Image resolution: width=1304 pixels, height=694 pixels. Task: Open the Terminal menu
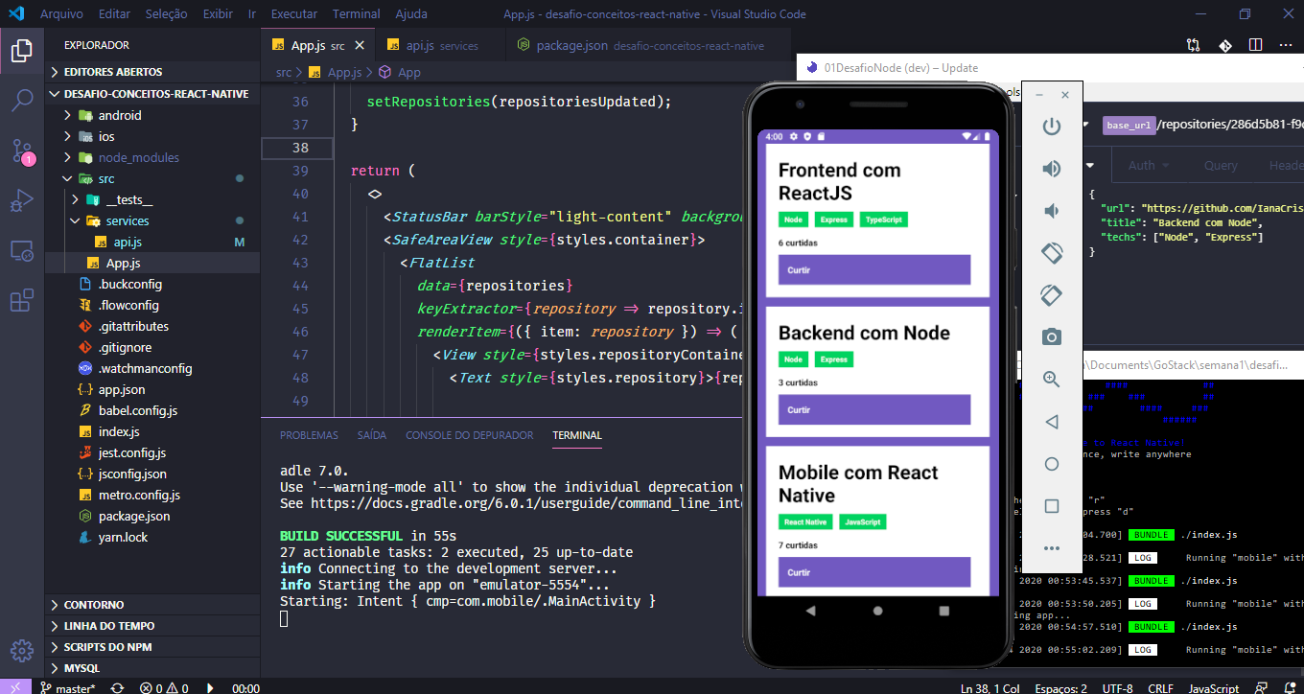coord(356,14)
